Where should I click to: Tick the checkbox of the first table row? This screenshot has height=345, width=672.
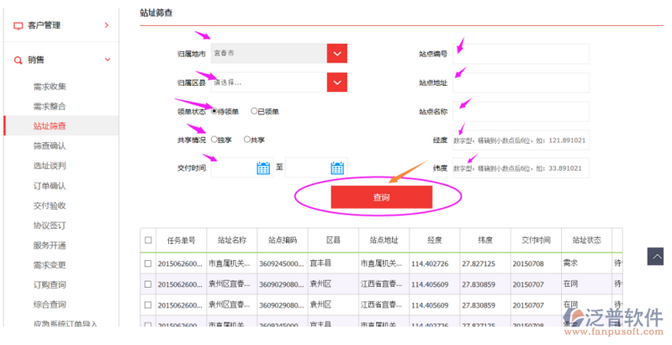(x=148, y=263)
